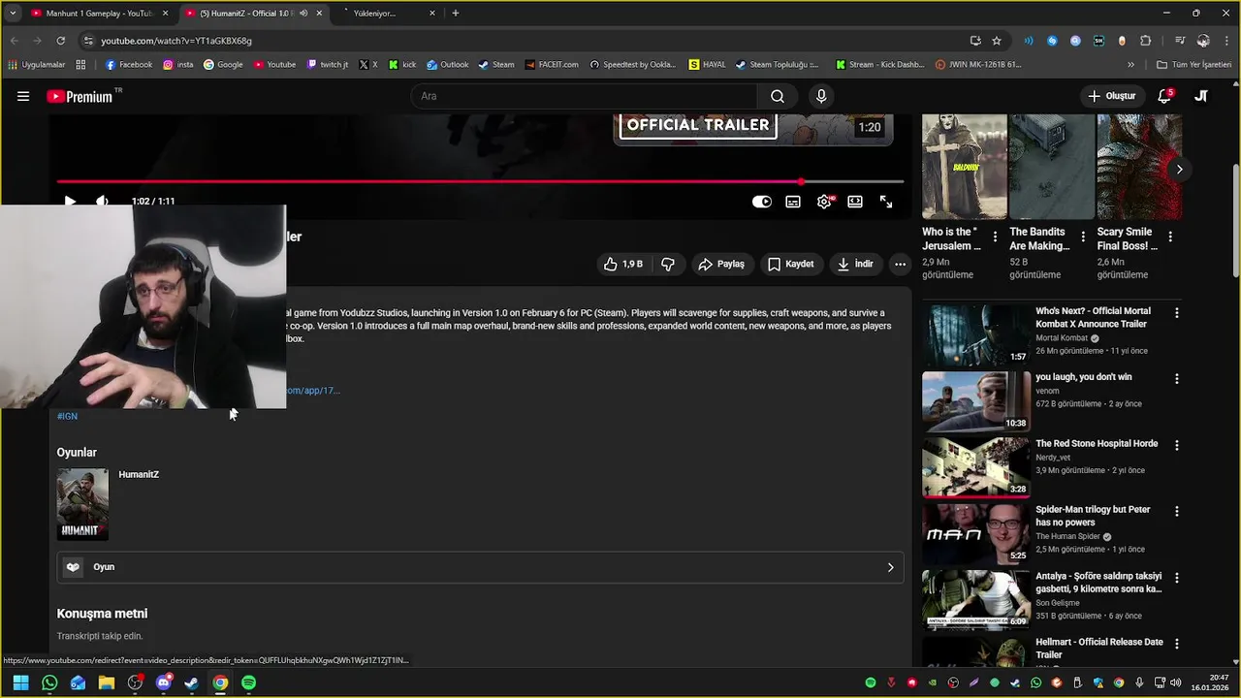This screenshot has height=698, width=1241.
Task: Open the #IGN hashtag link
Action: point(67,416)
